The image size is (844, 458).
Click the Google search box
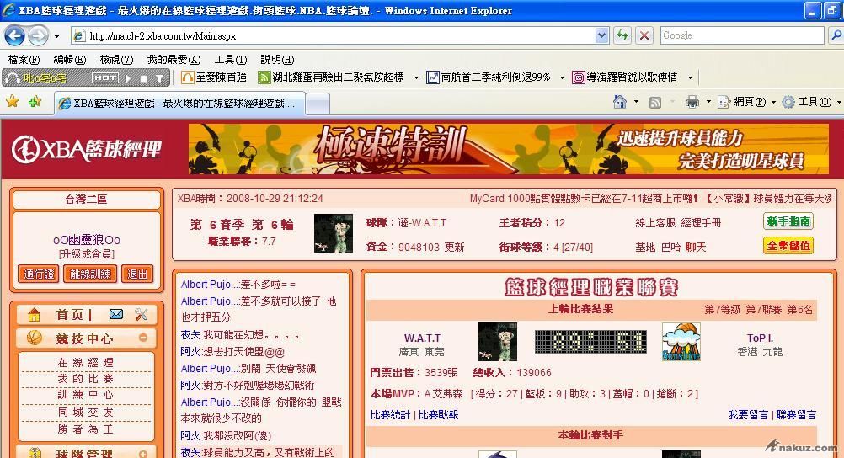click(742, 35)
